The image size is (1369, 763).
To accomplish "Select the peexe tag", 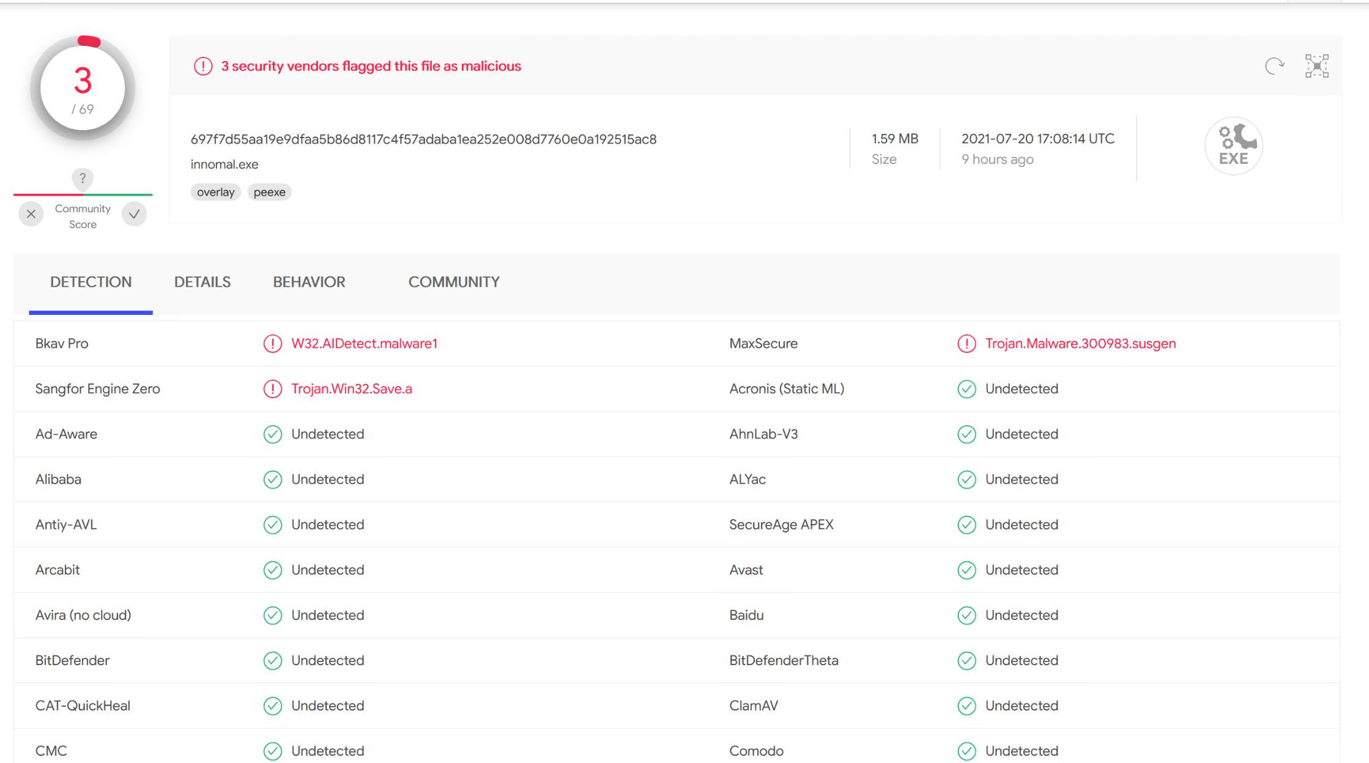I will coord(269,191).
